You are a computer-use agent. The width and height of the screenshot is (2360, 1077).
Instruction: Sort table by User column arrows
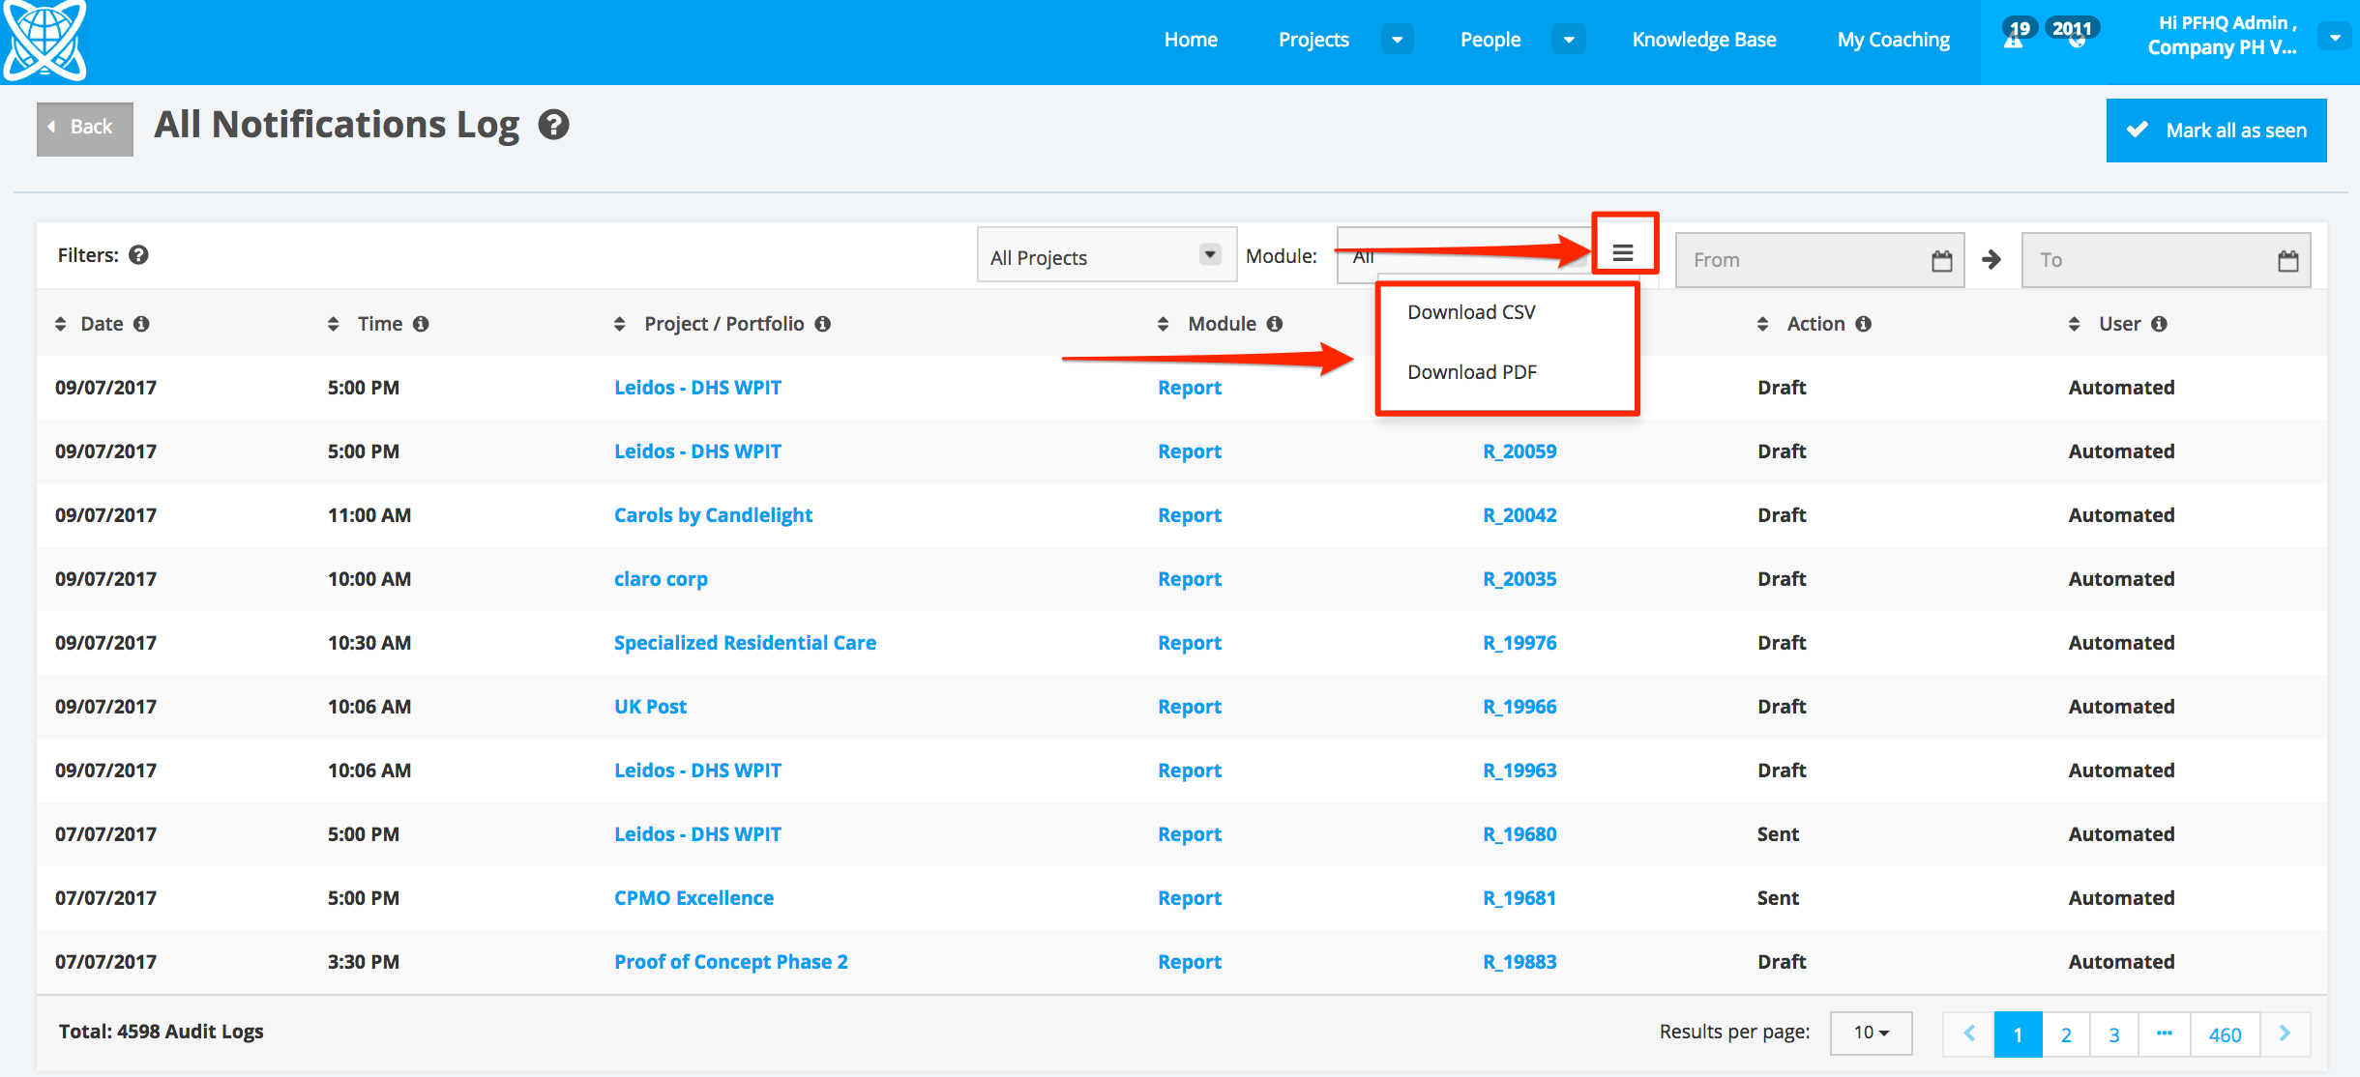pyautogui.click(x=2074, y=324)
